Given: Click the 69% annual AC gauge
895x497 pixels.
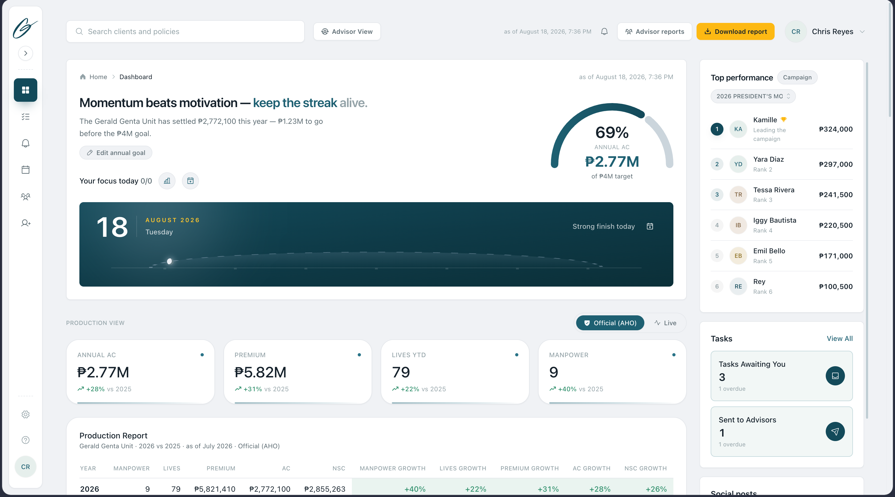Looking at the screenshot, I should pos(612,141).
